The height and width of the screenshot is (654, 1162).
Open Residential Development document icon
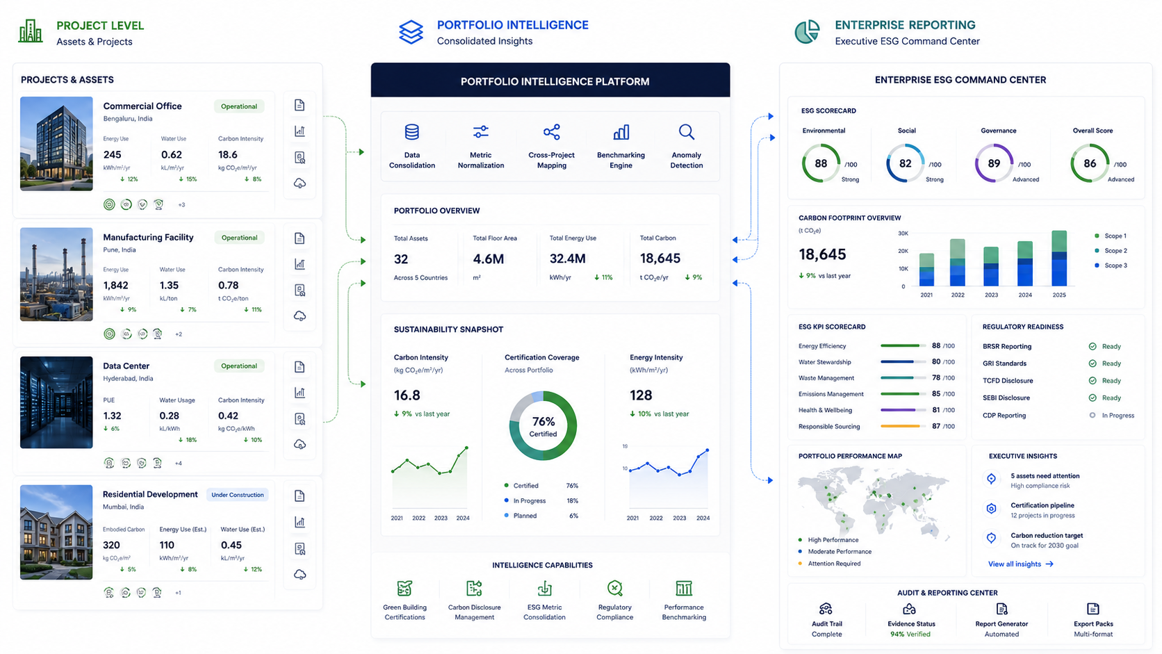point(300,496)
